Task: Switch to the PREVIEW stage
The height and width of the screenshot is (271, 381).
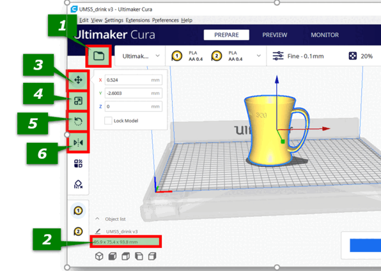Action: [275, 35]
